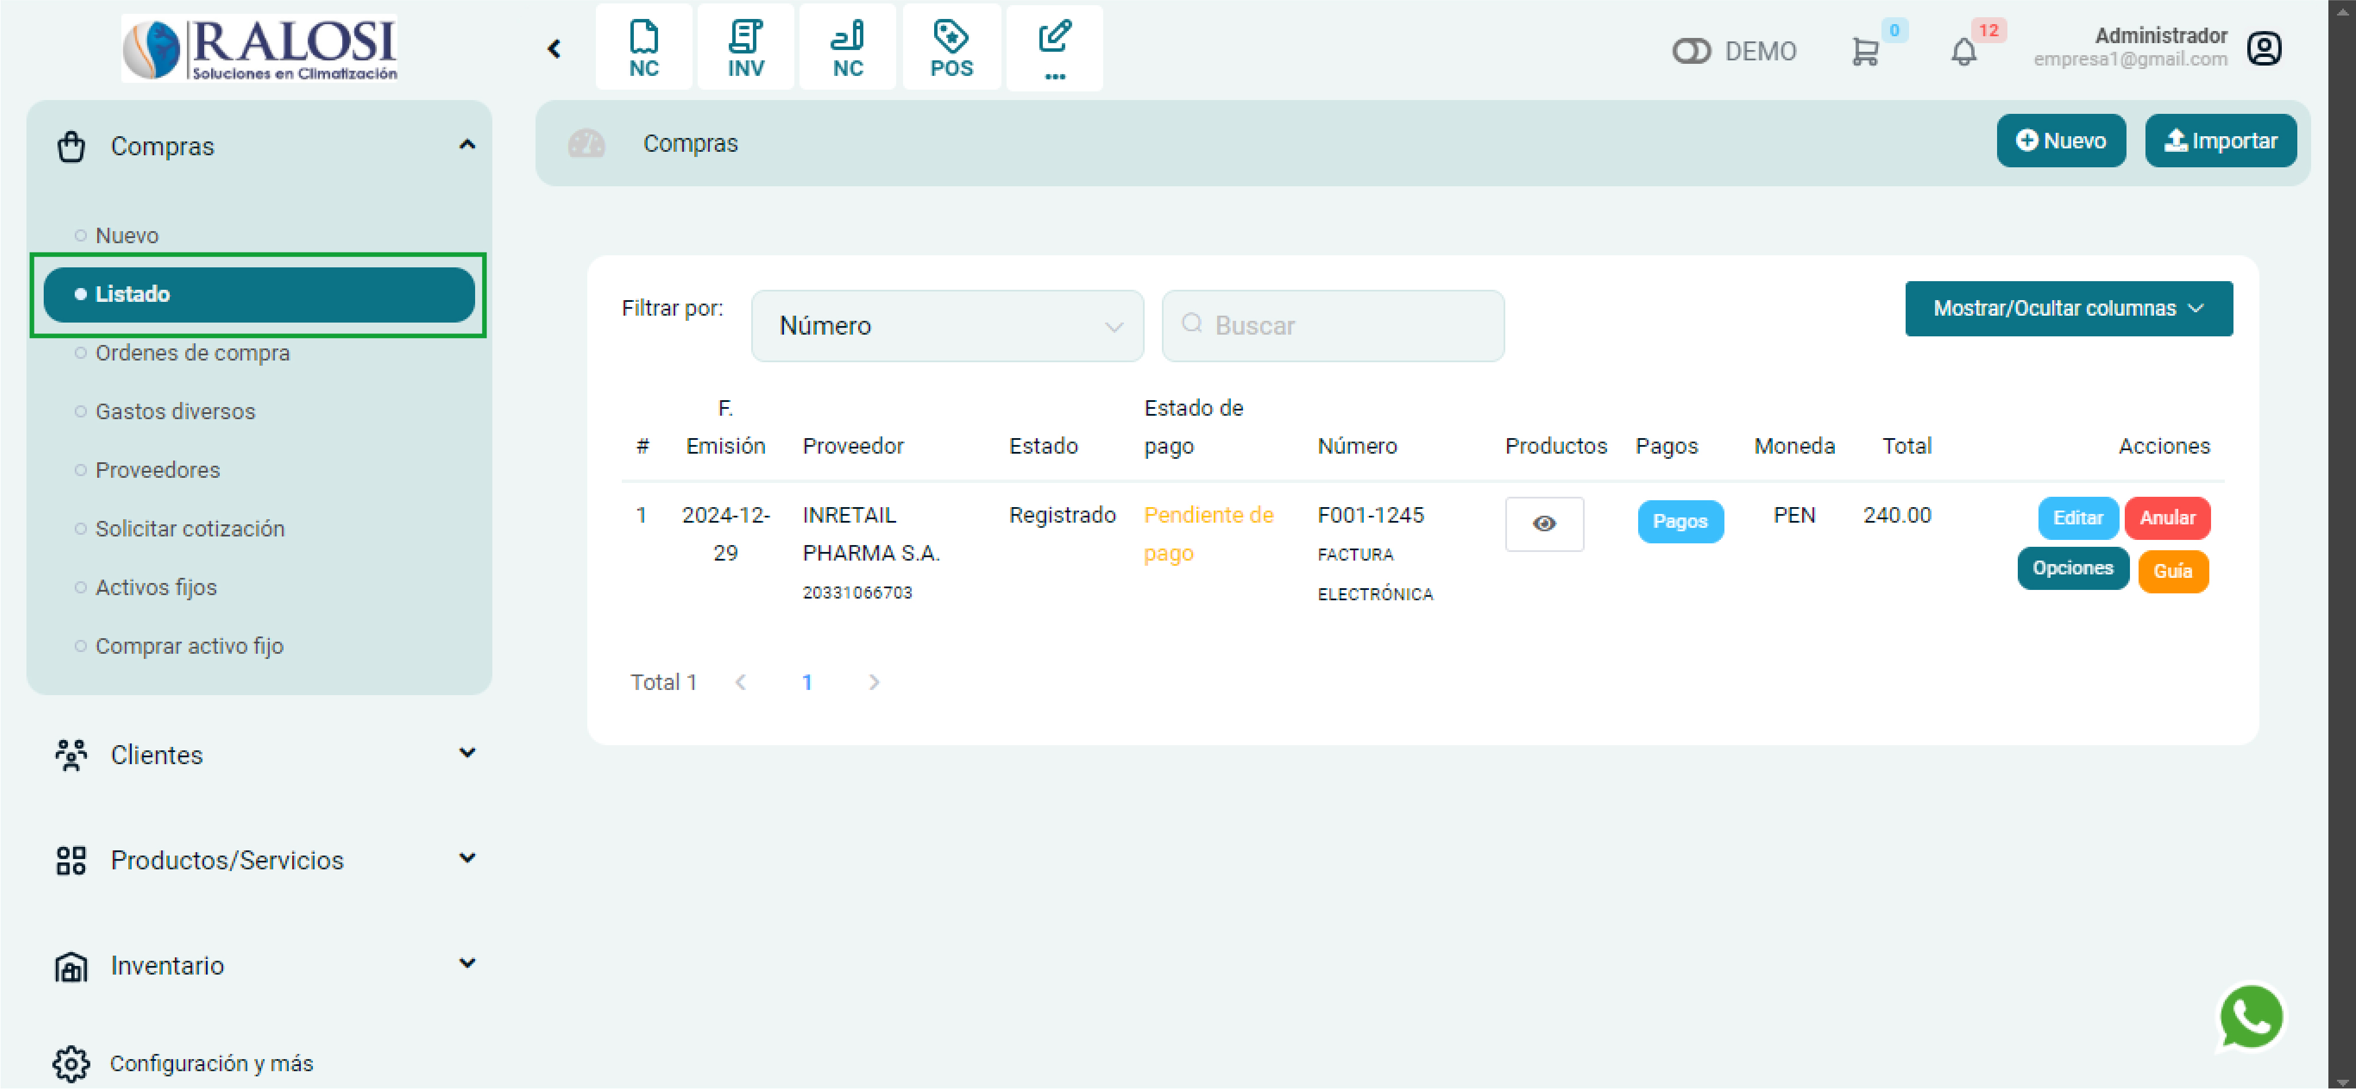Click page number 1
Image resolution: width=2356 pixels, height=1089 pixels.
pos(806,682)
